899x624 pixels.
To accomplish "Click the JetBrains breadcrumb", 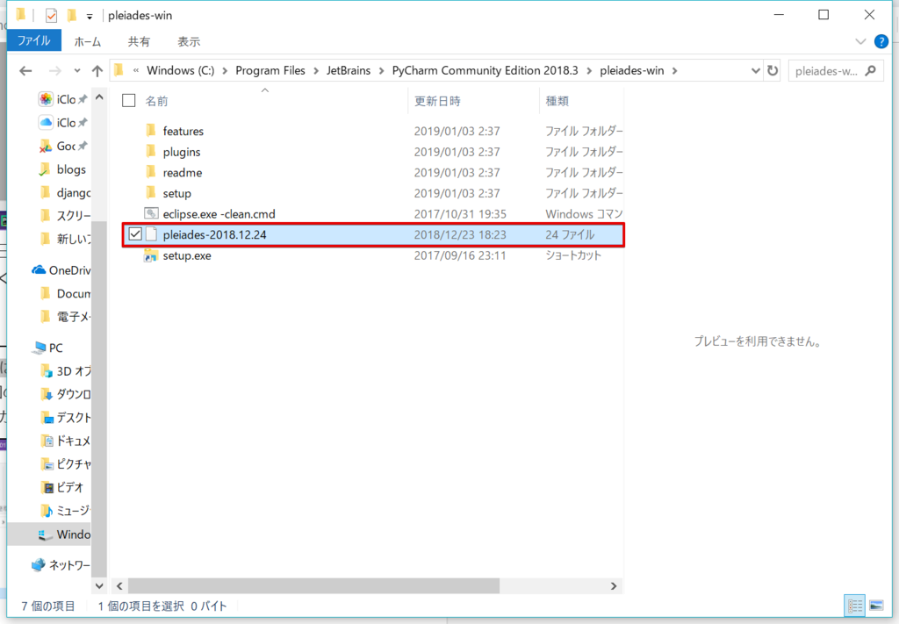I will [x=349, y=70].
